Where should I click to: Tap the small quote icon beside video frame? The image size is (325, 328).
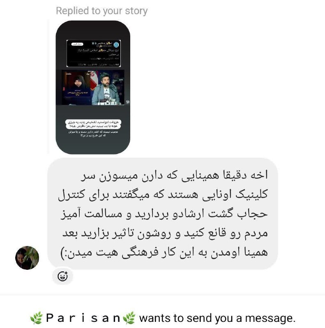point(127,102)
